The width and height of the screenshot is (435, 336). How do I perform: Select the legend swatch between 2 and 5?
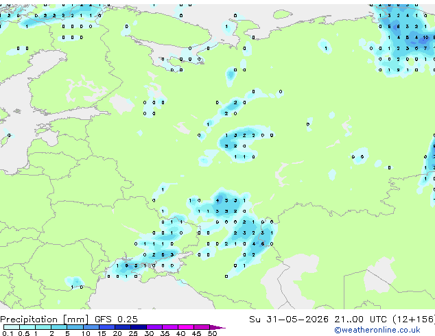pyautogui.click(x=59, y=327)
